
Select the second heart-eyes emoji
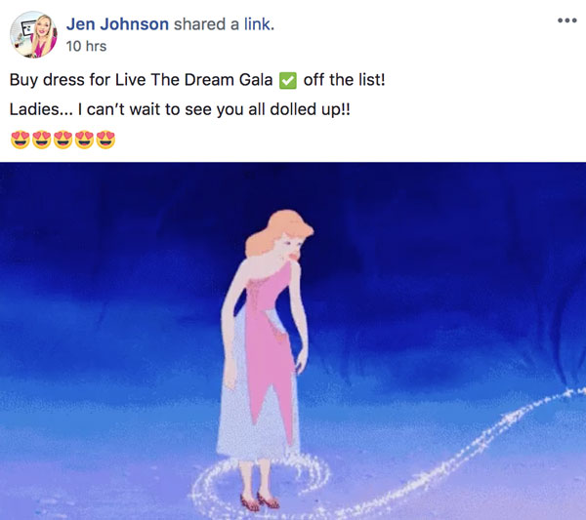[41, 140]
